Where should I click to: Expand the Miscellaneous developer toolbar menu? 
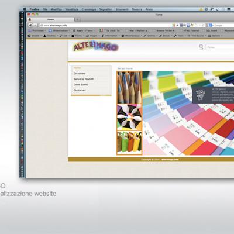pos(131,36)
